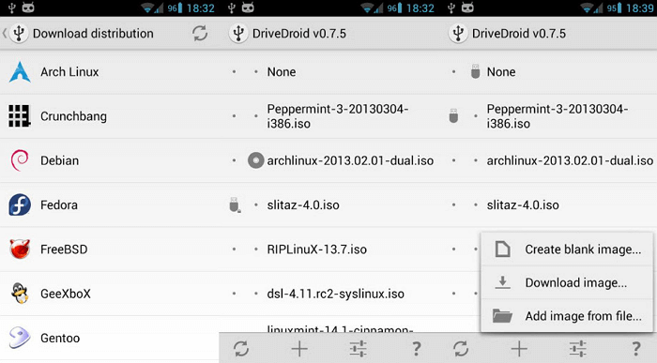657x363 pixels.
Task: Tap the CD-ROM icon beside archlinux iso
Action: [x=255, y=160]
